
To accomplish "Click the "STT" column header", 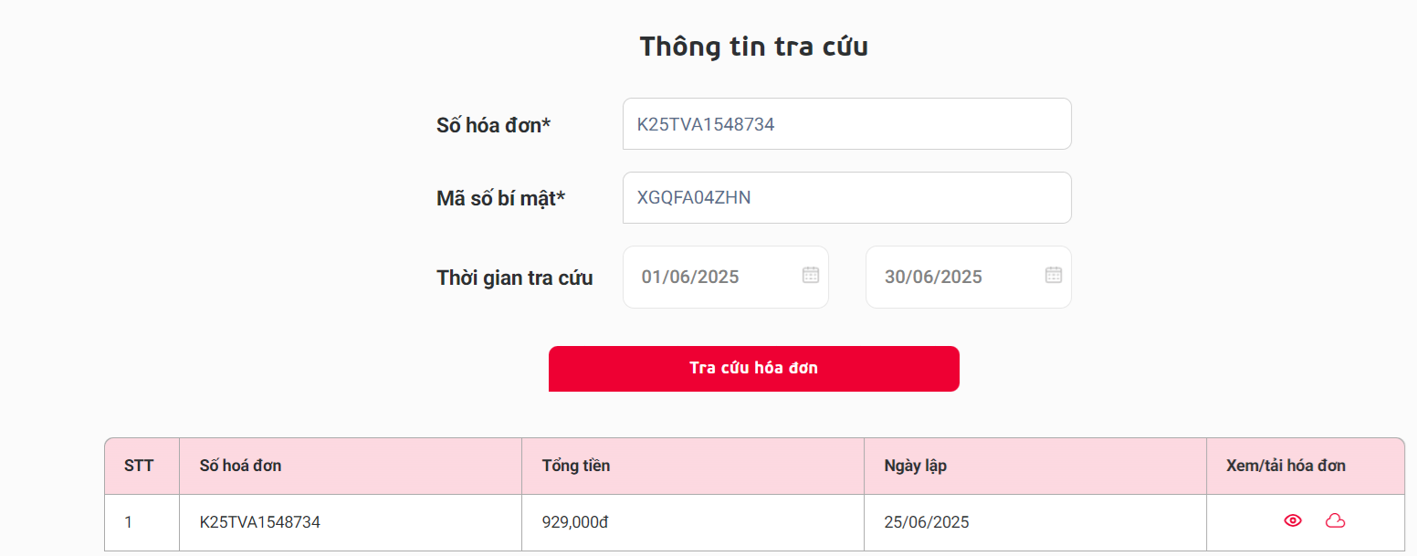I will tap(139, 466).
